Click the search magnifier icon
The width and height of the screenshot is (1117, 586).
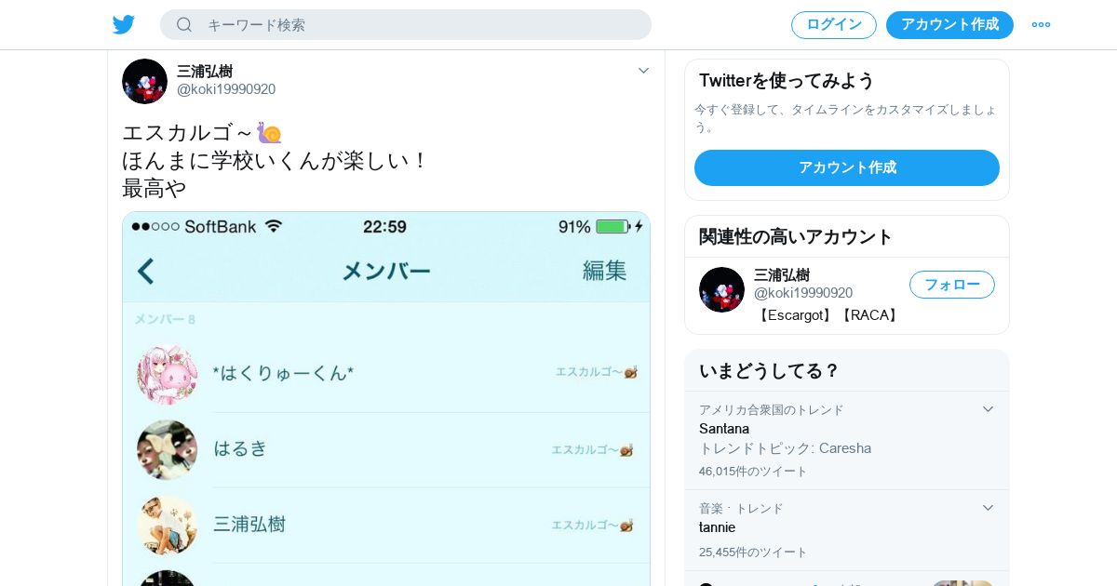184,24
